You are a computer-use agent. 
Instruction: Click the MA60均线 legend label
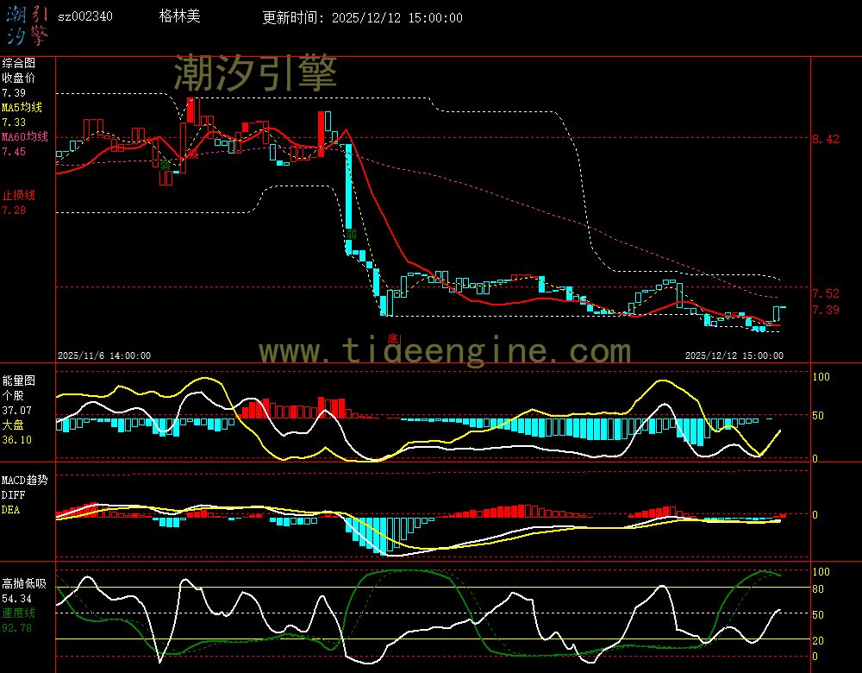tap(24, 137)
